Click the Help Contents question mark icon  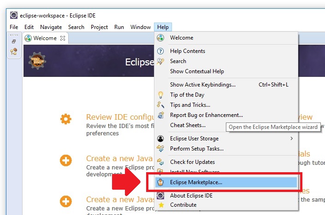point(160,51)
